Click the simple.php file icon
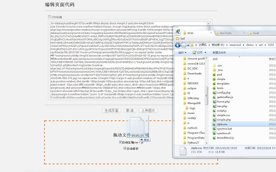The height and width of the screenshot is (172, 276). click(214, 120)
